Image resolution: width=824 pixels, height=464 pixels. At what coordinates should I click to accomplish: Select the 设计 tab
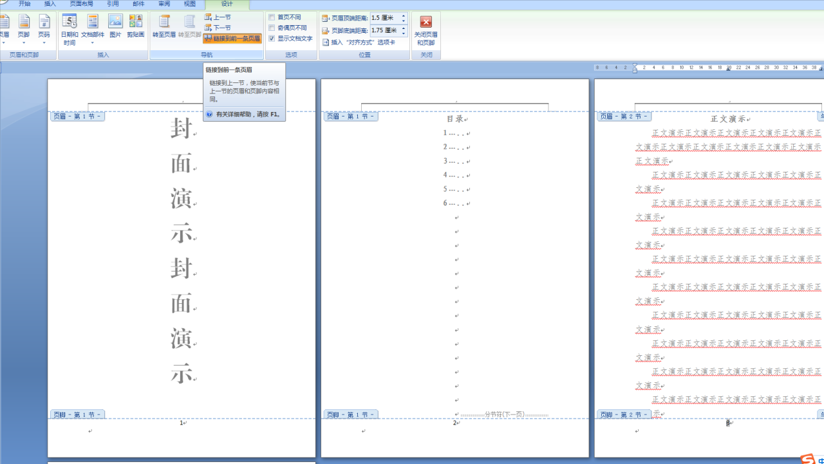pyautogui.click(x=227, y=4)
